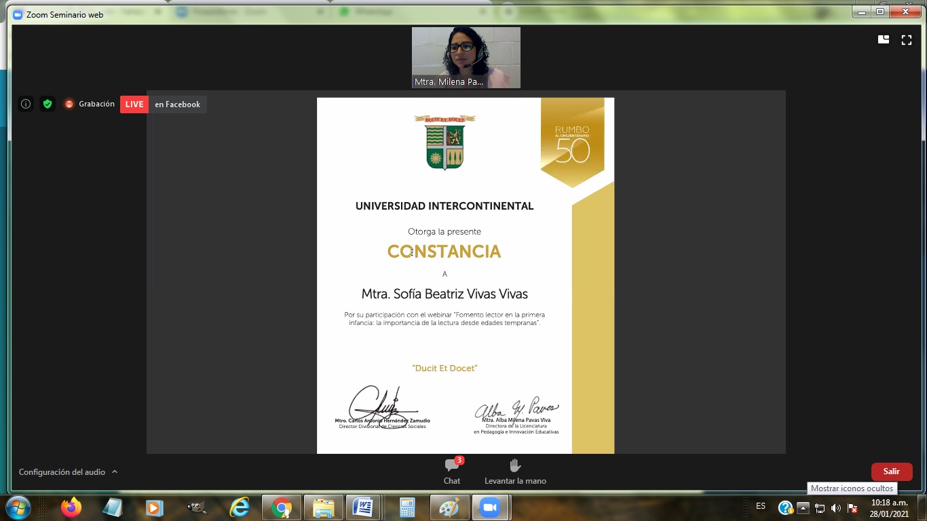Click the green encryption shield icon
Image resolution: width=927 pixels, height=521 pixels.
tap(47, 104)
